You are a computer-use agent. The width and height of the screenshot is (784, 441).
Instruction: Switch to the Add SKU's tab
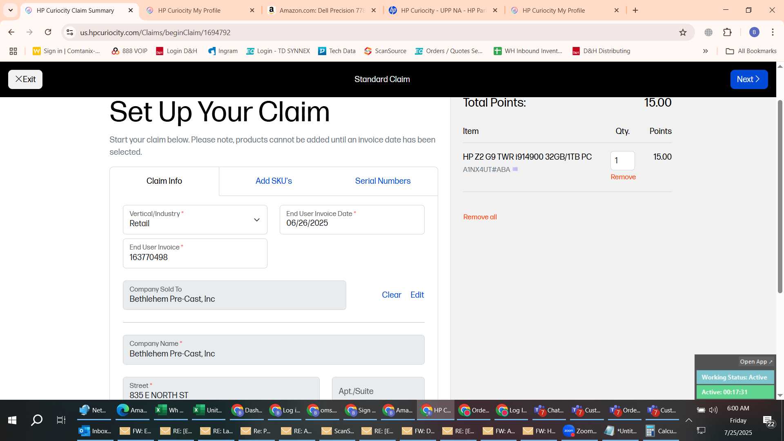[274, 181]
